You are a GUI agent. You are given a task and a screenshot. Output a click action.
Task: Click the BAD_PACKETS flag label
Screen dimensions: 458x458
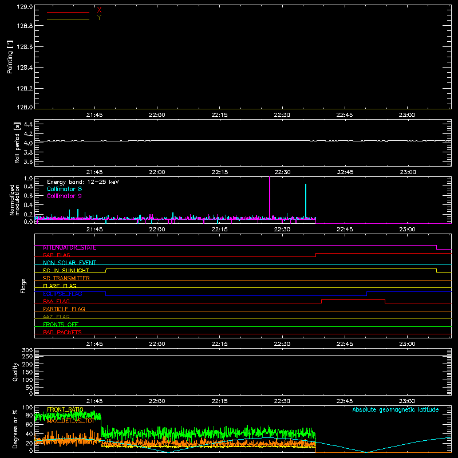tap(62, 333)
